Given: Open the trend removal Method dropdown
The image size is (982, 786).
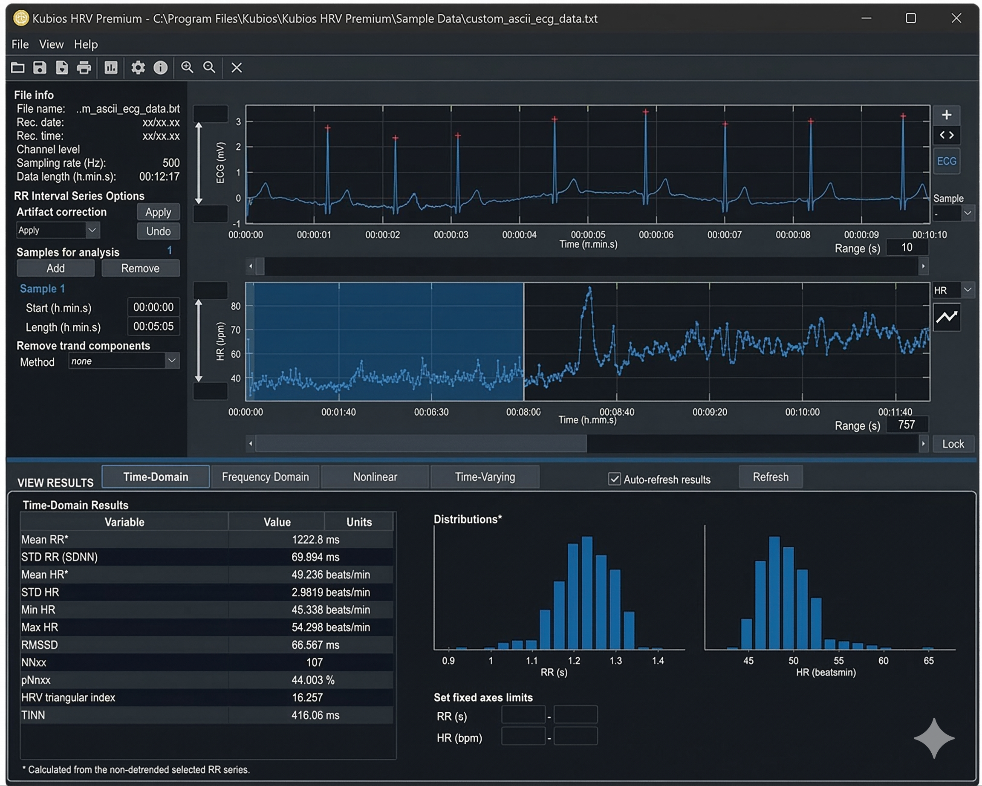Looking at the screenshot, I should (172, 361).
